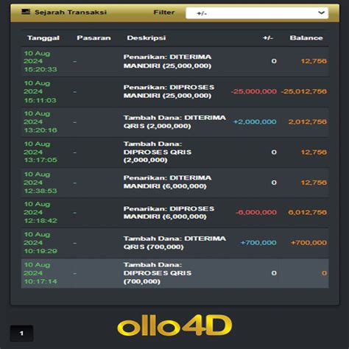The height and width of the screenshot is (349, 349).
Task: Click the +700,000 orange balance value
Action: (x=309, y=243)
